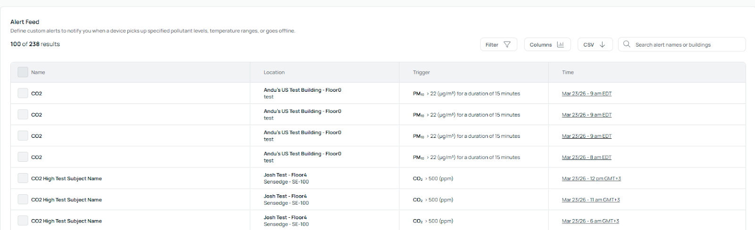Image resolution: width=755 pixels, height=230 pixels.
Task: Open the Mar 23/26 - 12 pm GMT+3 link
Action: tap(591, 179)
